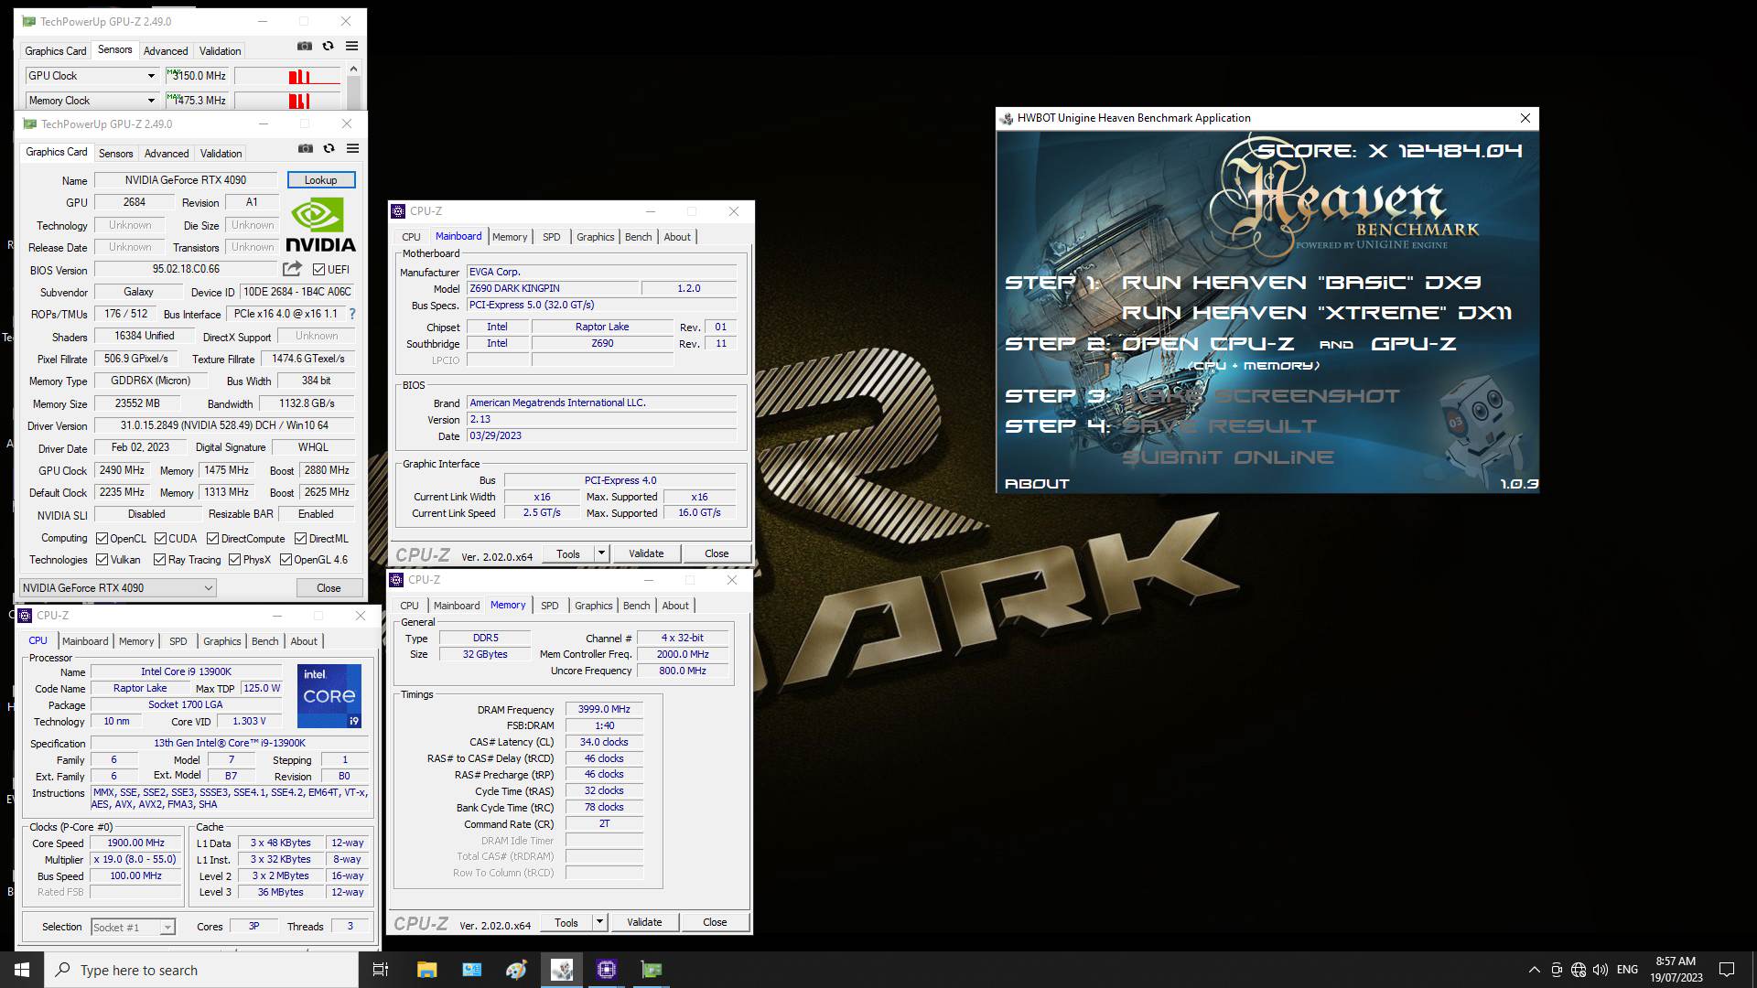Toggle PhysX checkbox
This screenshot has width=1757, height=988.
[234, 560]
